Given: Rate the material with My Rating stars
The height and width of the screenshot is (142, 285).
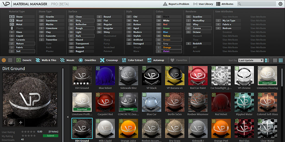Looking at the screenshot, I should (x=28, y=136).
